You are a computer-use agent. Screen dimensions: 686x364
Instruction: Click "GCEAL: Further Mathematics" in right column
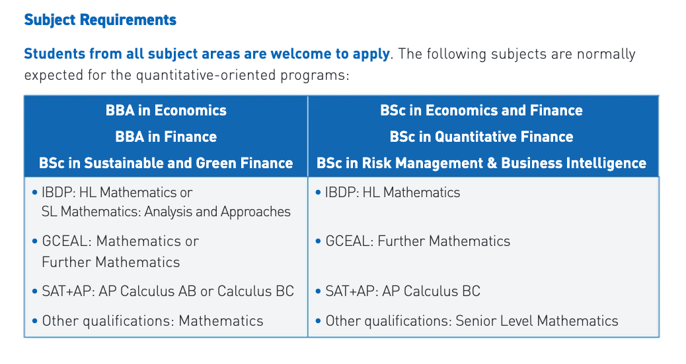[x=418, y=241]
